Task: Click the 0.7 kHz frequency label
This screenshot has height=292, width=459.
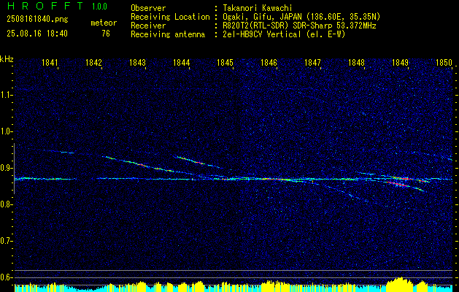Action: pos(6,241)
